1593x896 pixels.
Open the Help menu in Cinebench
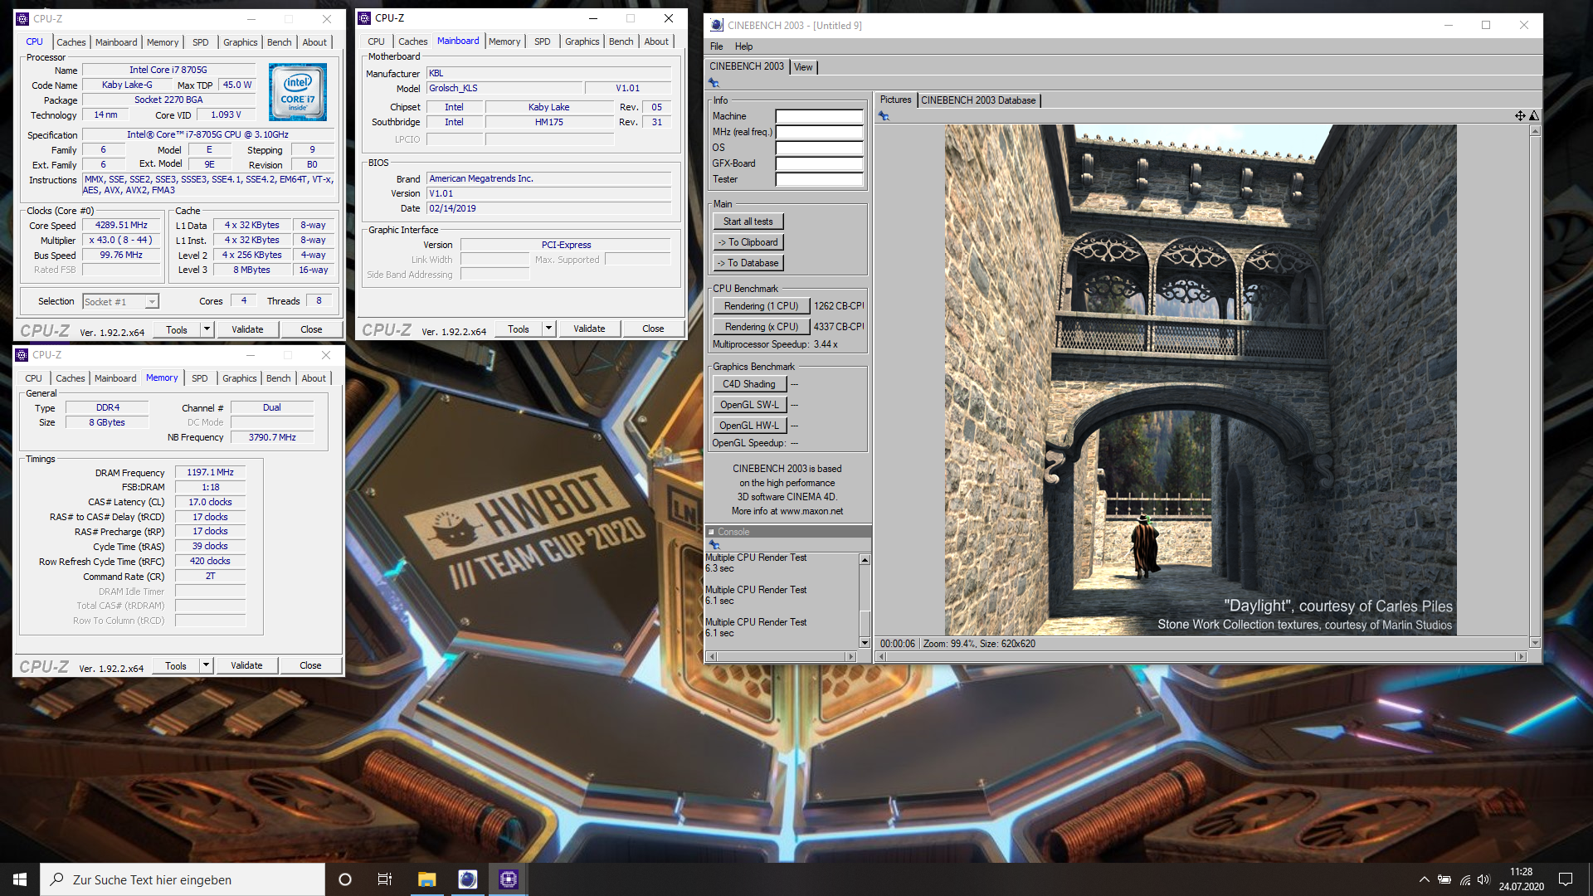743,46
